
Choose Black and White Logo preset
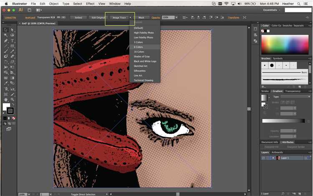pos(145,61)
